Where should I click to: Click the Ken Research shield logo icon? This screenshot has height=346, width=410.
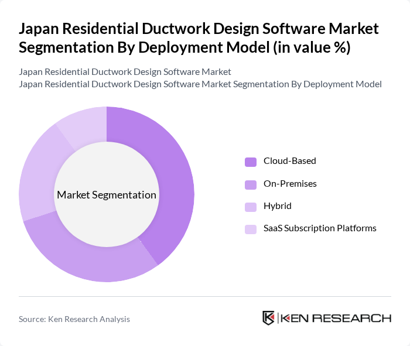pyautogui.click(x=268, y=318)
